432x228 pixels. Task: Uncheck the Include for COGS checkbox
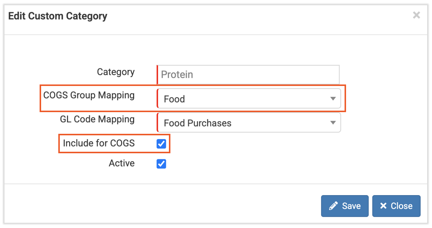(161, 144)
